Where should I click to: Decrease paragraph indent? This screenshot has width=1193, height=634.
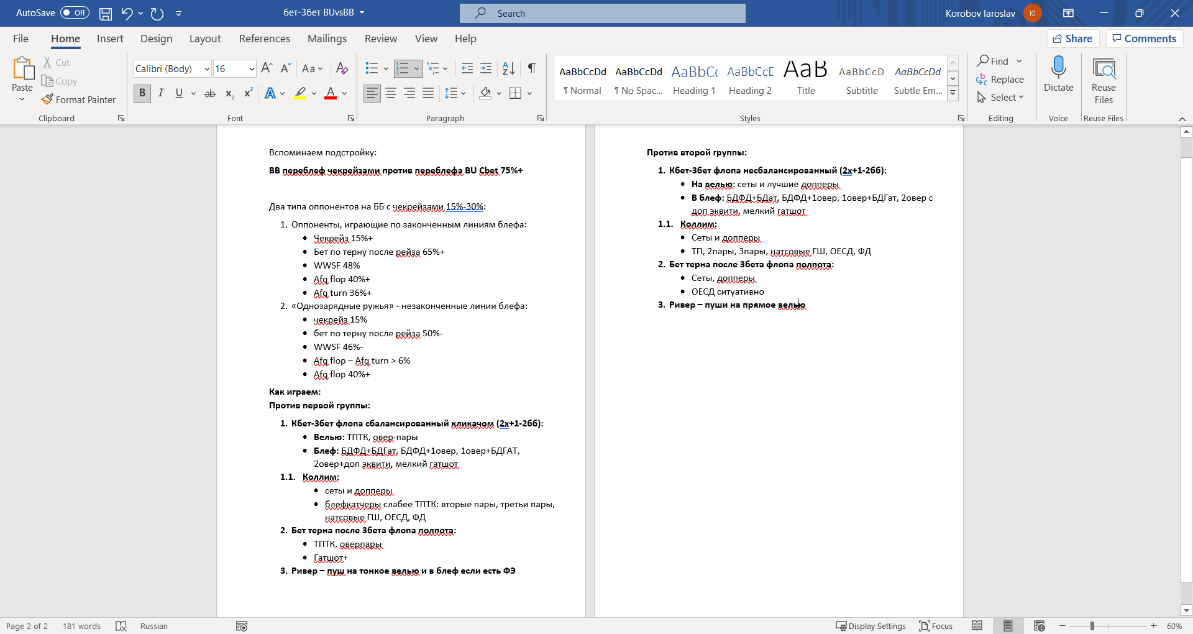tap(467, 68)
